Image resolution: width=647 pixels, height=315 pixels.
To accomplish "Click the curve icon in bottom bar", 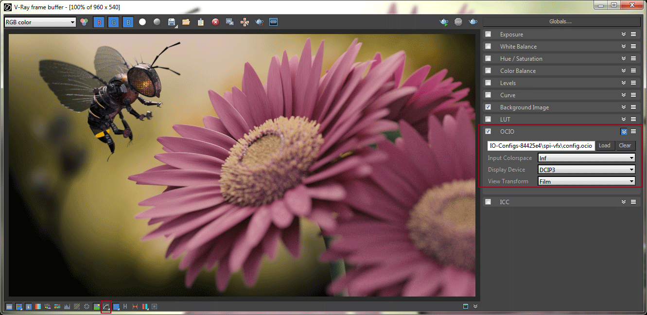I will tap(106, 307).
